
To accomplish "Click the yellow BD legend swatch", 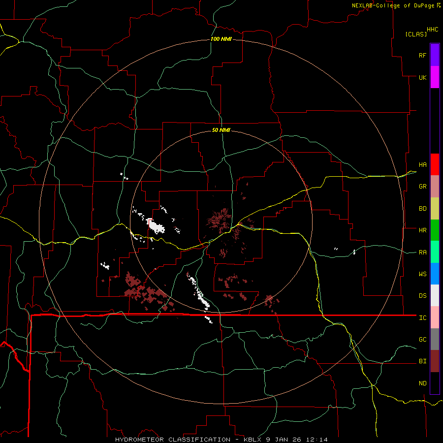I will [x=435, y=209].
